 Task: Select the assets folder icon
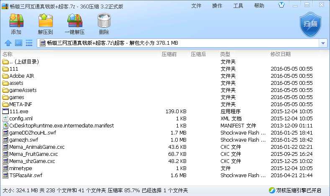pyautogui.click(x=5, y=83)
